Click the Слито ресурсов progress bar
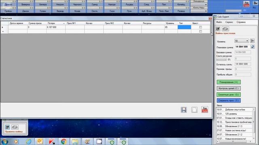The image size is (259, 145). 221,59
